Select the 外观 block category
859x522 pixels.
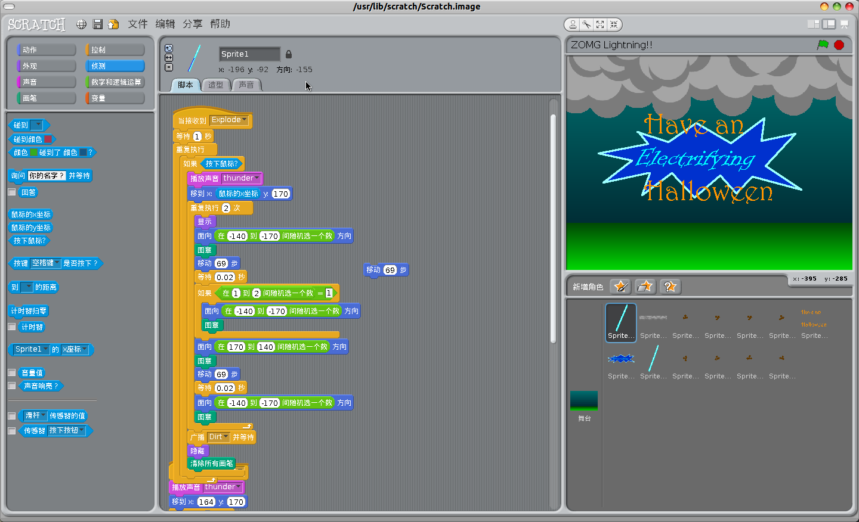tap(47, 66)
